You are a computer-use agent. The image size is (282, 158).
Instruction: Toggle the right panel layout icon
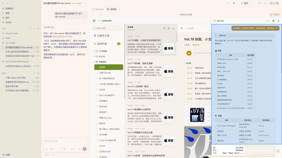[x=277, y=3]
